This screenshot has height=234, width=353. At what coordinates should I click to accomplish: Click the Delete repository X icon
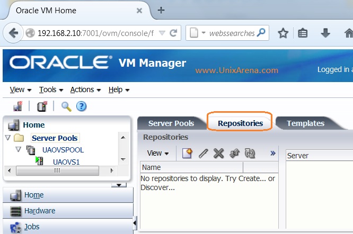click(x=218, y=154)
